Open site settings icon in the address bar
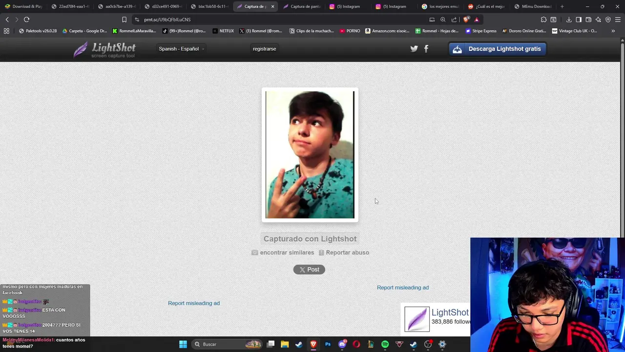 (x=137, y=20)
